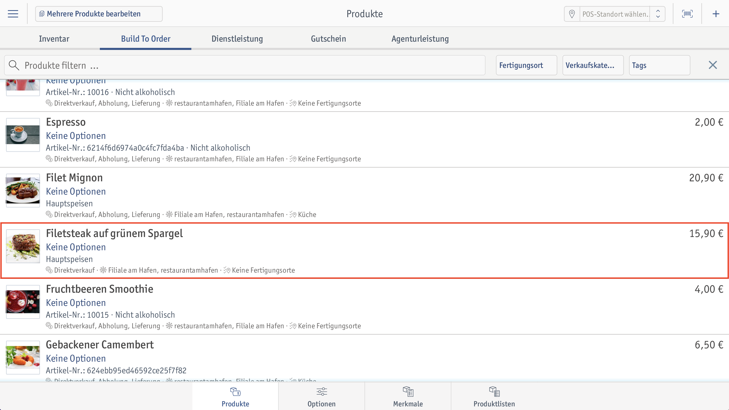Switch to the Dienstleistung tab

(x=237, y=39)
